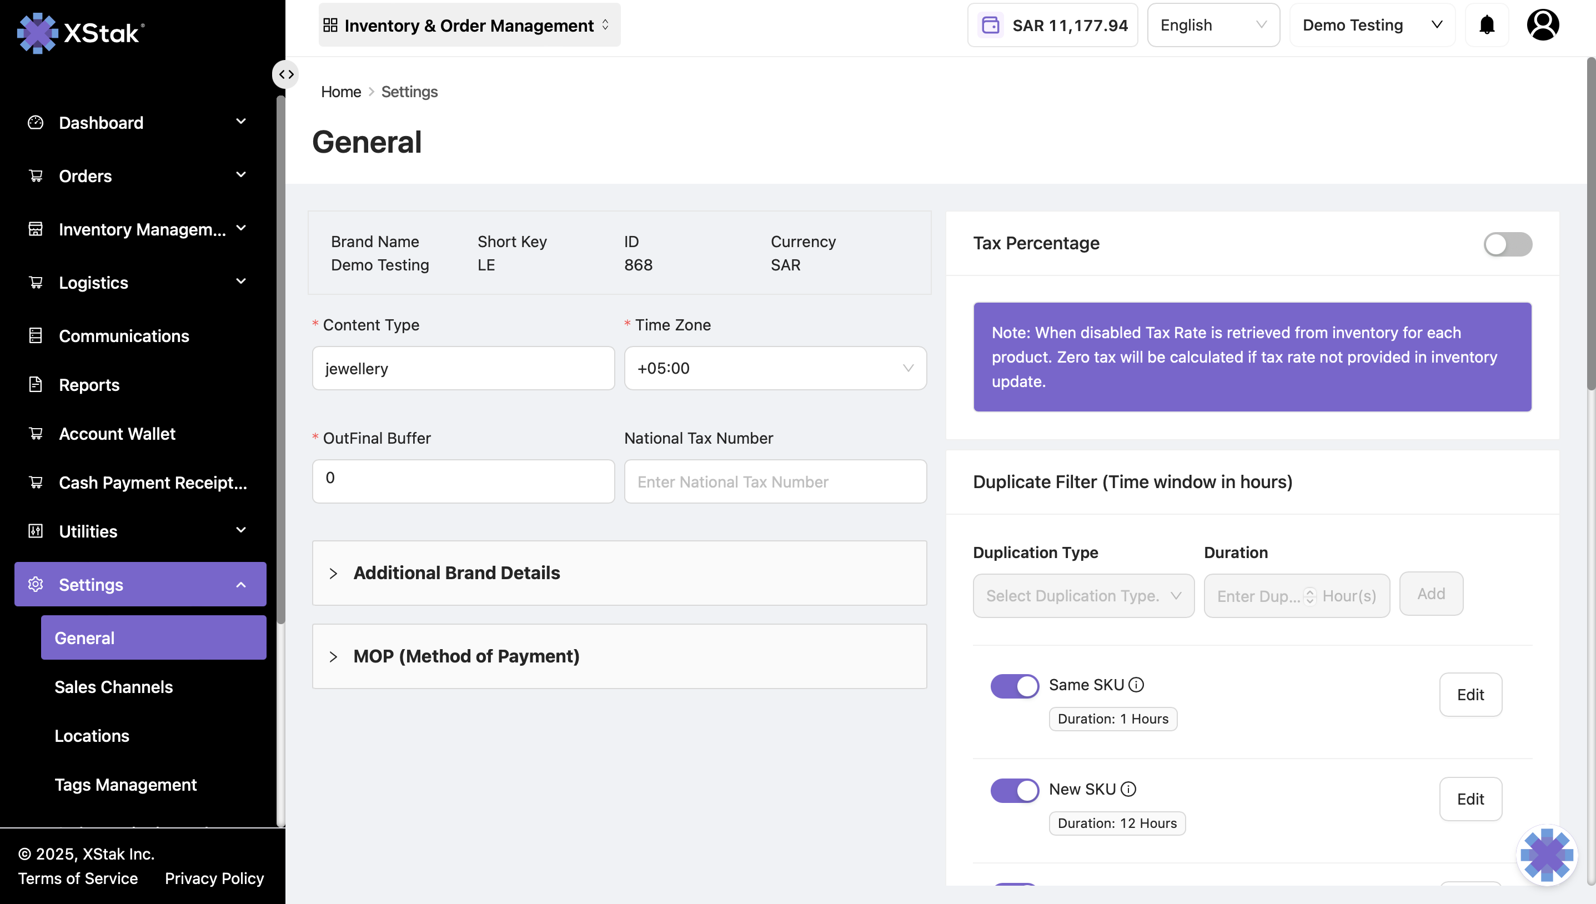Screen dimensions: 1596x904
Task: Click the notification bell icon
Action: click(x=1486, y=25)
